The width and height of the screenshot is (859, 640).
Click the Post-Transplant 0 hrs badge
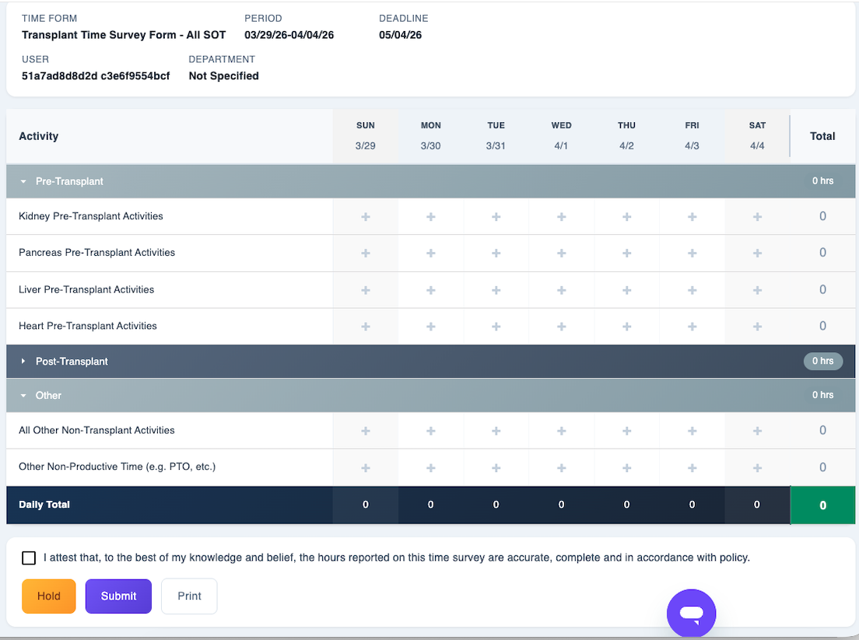click(823, 361)
